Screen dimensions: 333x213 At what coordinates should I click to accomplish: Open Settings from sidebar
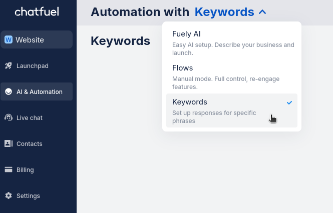[28, 195]
